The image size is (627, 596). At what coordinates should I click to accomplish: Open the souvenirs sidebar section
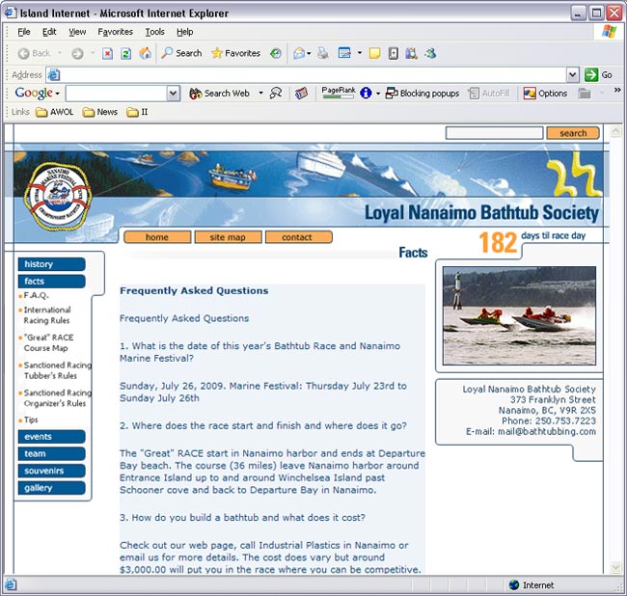(51, 471)
